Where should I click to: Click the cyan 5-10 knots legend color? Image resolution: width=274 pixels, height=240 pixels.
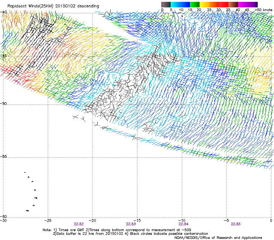176,4
